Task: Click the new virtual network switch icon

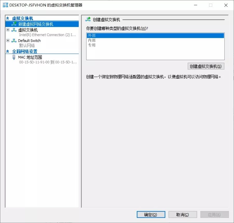Action: (14, 24)
